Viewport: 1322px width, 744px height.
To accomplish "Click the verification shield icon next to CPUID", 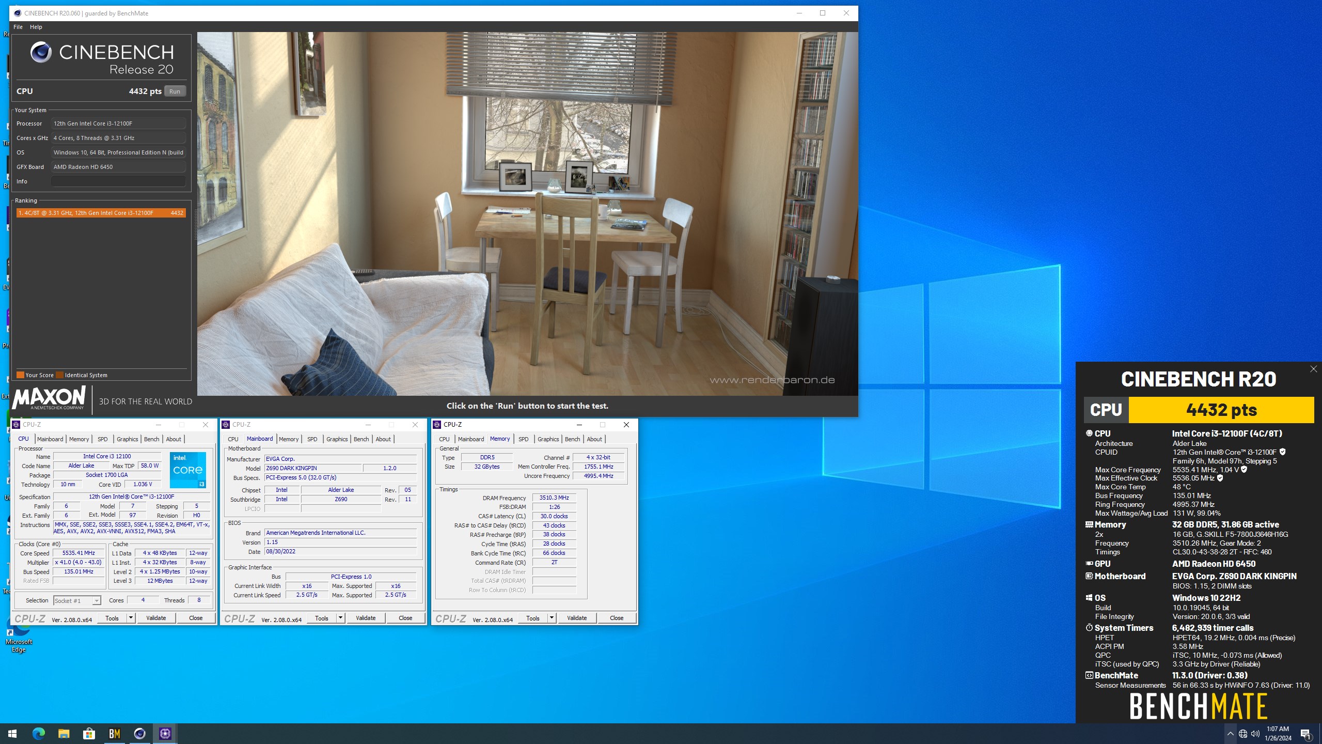I will coord(1282,452).
